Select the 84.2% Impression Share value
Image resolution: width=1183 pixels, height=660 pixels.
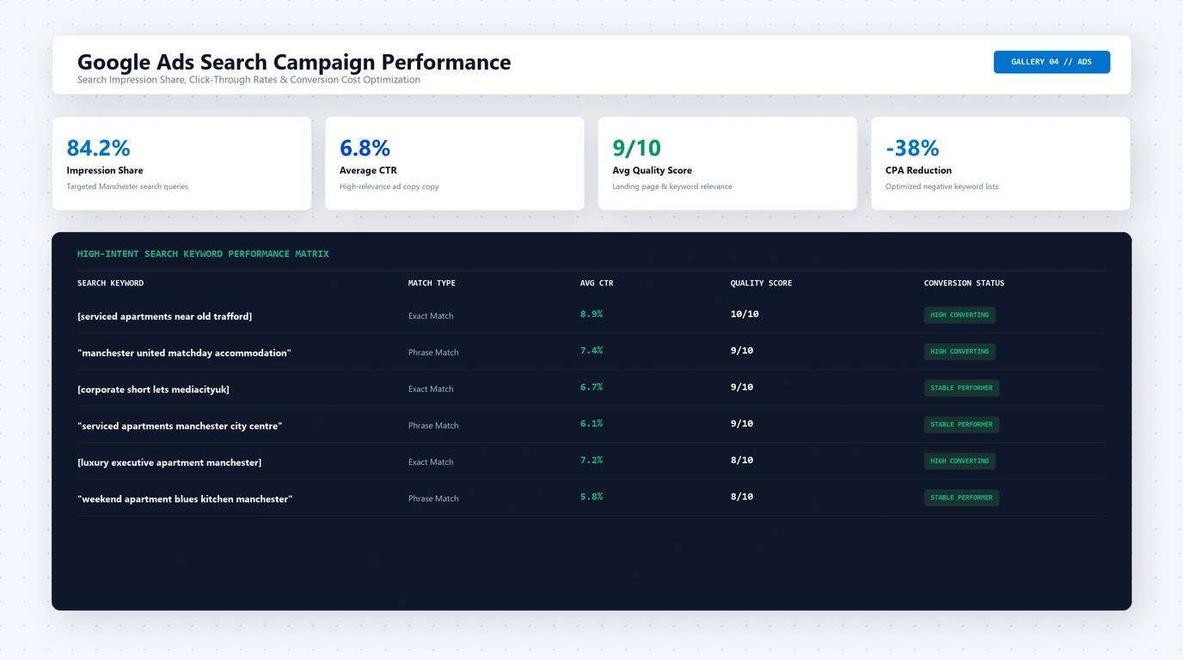point(99,148)
